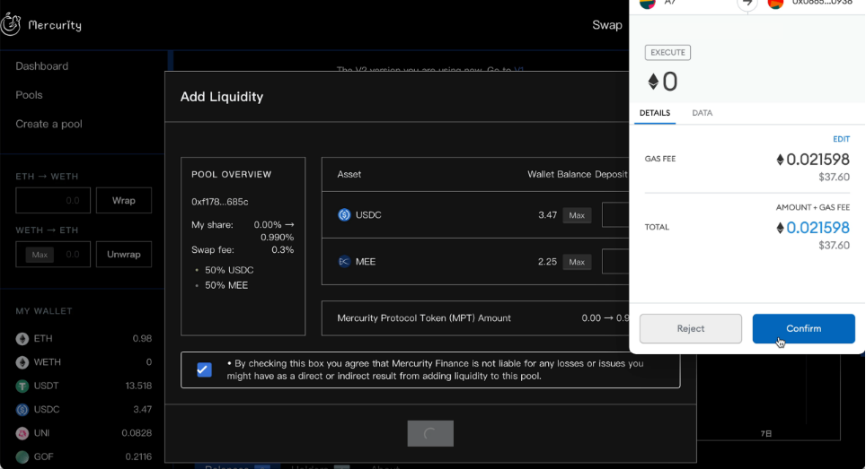
Task: Click the Mercurity Protocol Token (MPT) Amount label
Action: pos(424,318)
